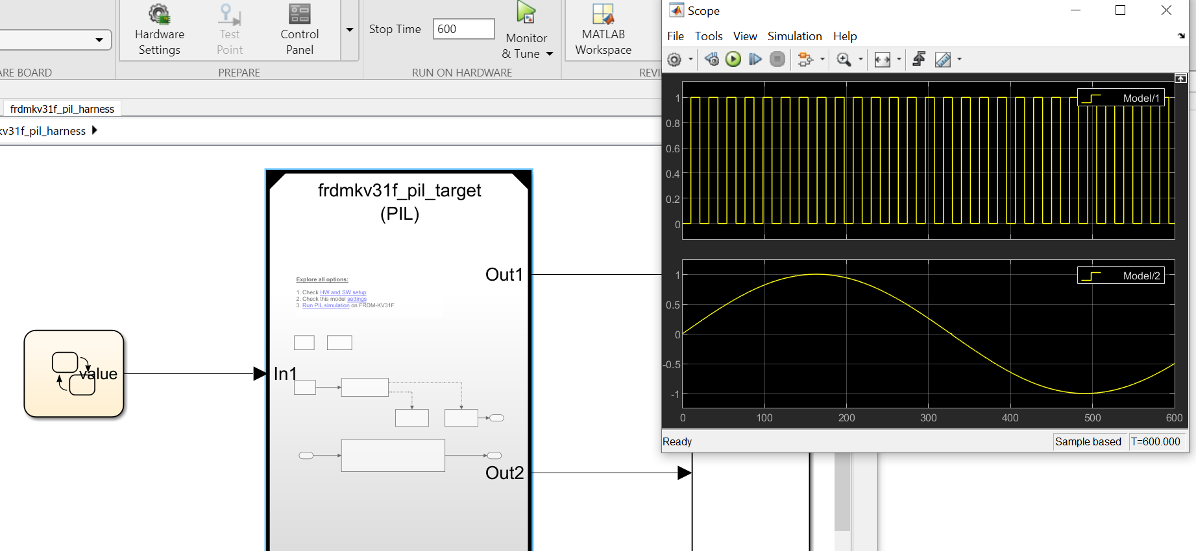Open Scope configuration properties gear
Image resolution: width=1196 pixels, height=551 pixels.
pyautogui.click(x=674, y=60)
